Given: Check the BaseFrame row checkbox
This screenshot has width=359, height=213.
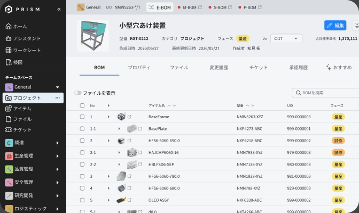Looking at the screenshot, I should pos(82,117).
